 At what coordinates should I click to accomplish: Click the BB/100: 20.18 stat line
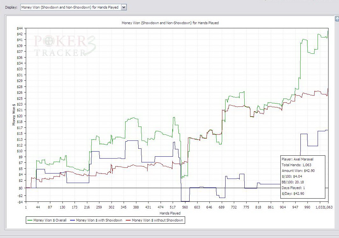pyautogui.click(x=293, y=182)
